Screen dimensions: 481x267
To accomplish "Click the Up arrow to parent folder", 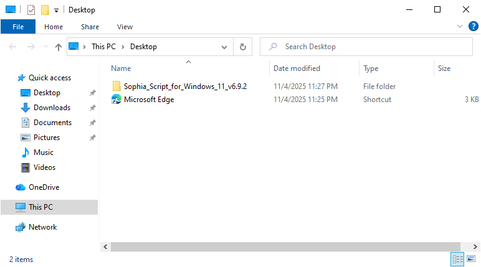I will (59, 47).
